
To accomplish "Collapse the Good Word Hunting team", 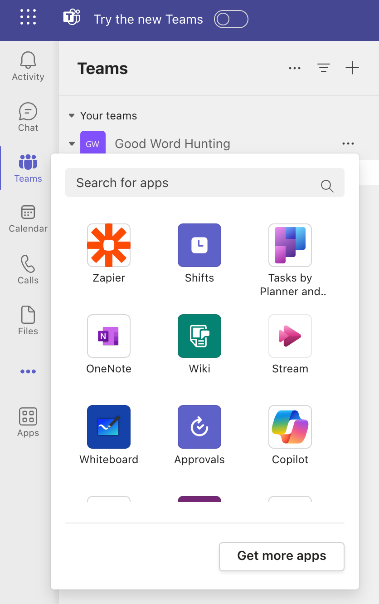I will point(72,144).
